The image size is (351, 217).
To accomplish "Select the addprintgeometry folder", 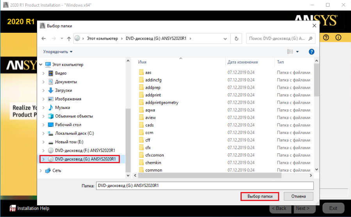I will [162, 103].
